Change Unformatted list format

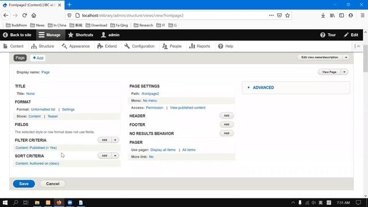(43, 109)
